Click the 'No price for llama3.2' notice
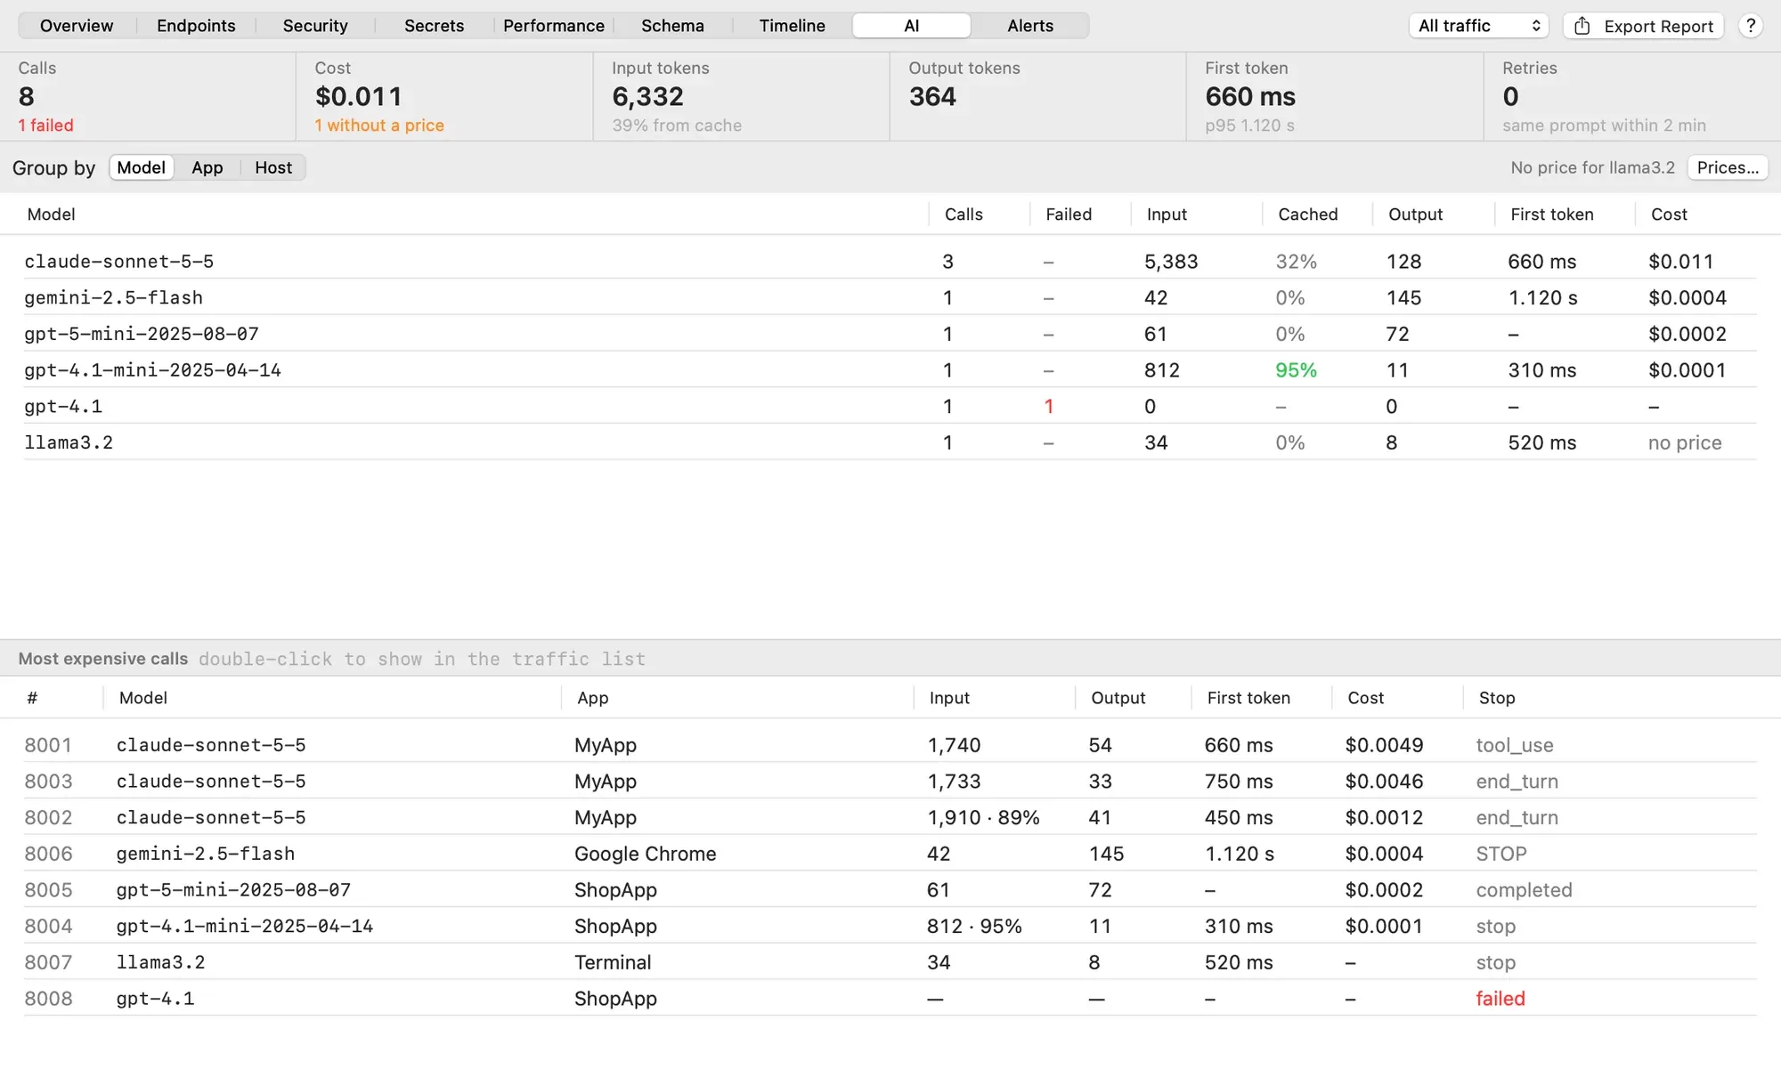The width and height of the screenshot is (1781, 1086). (x=1592, y=167)
